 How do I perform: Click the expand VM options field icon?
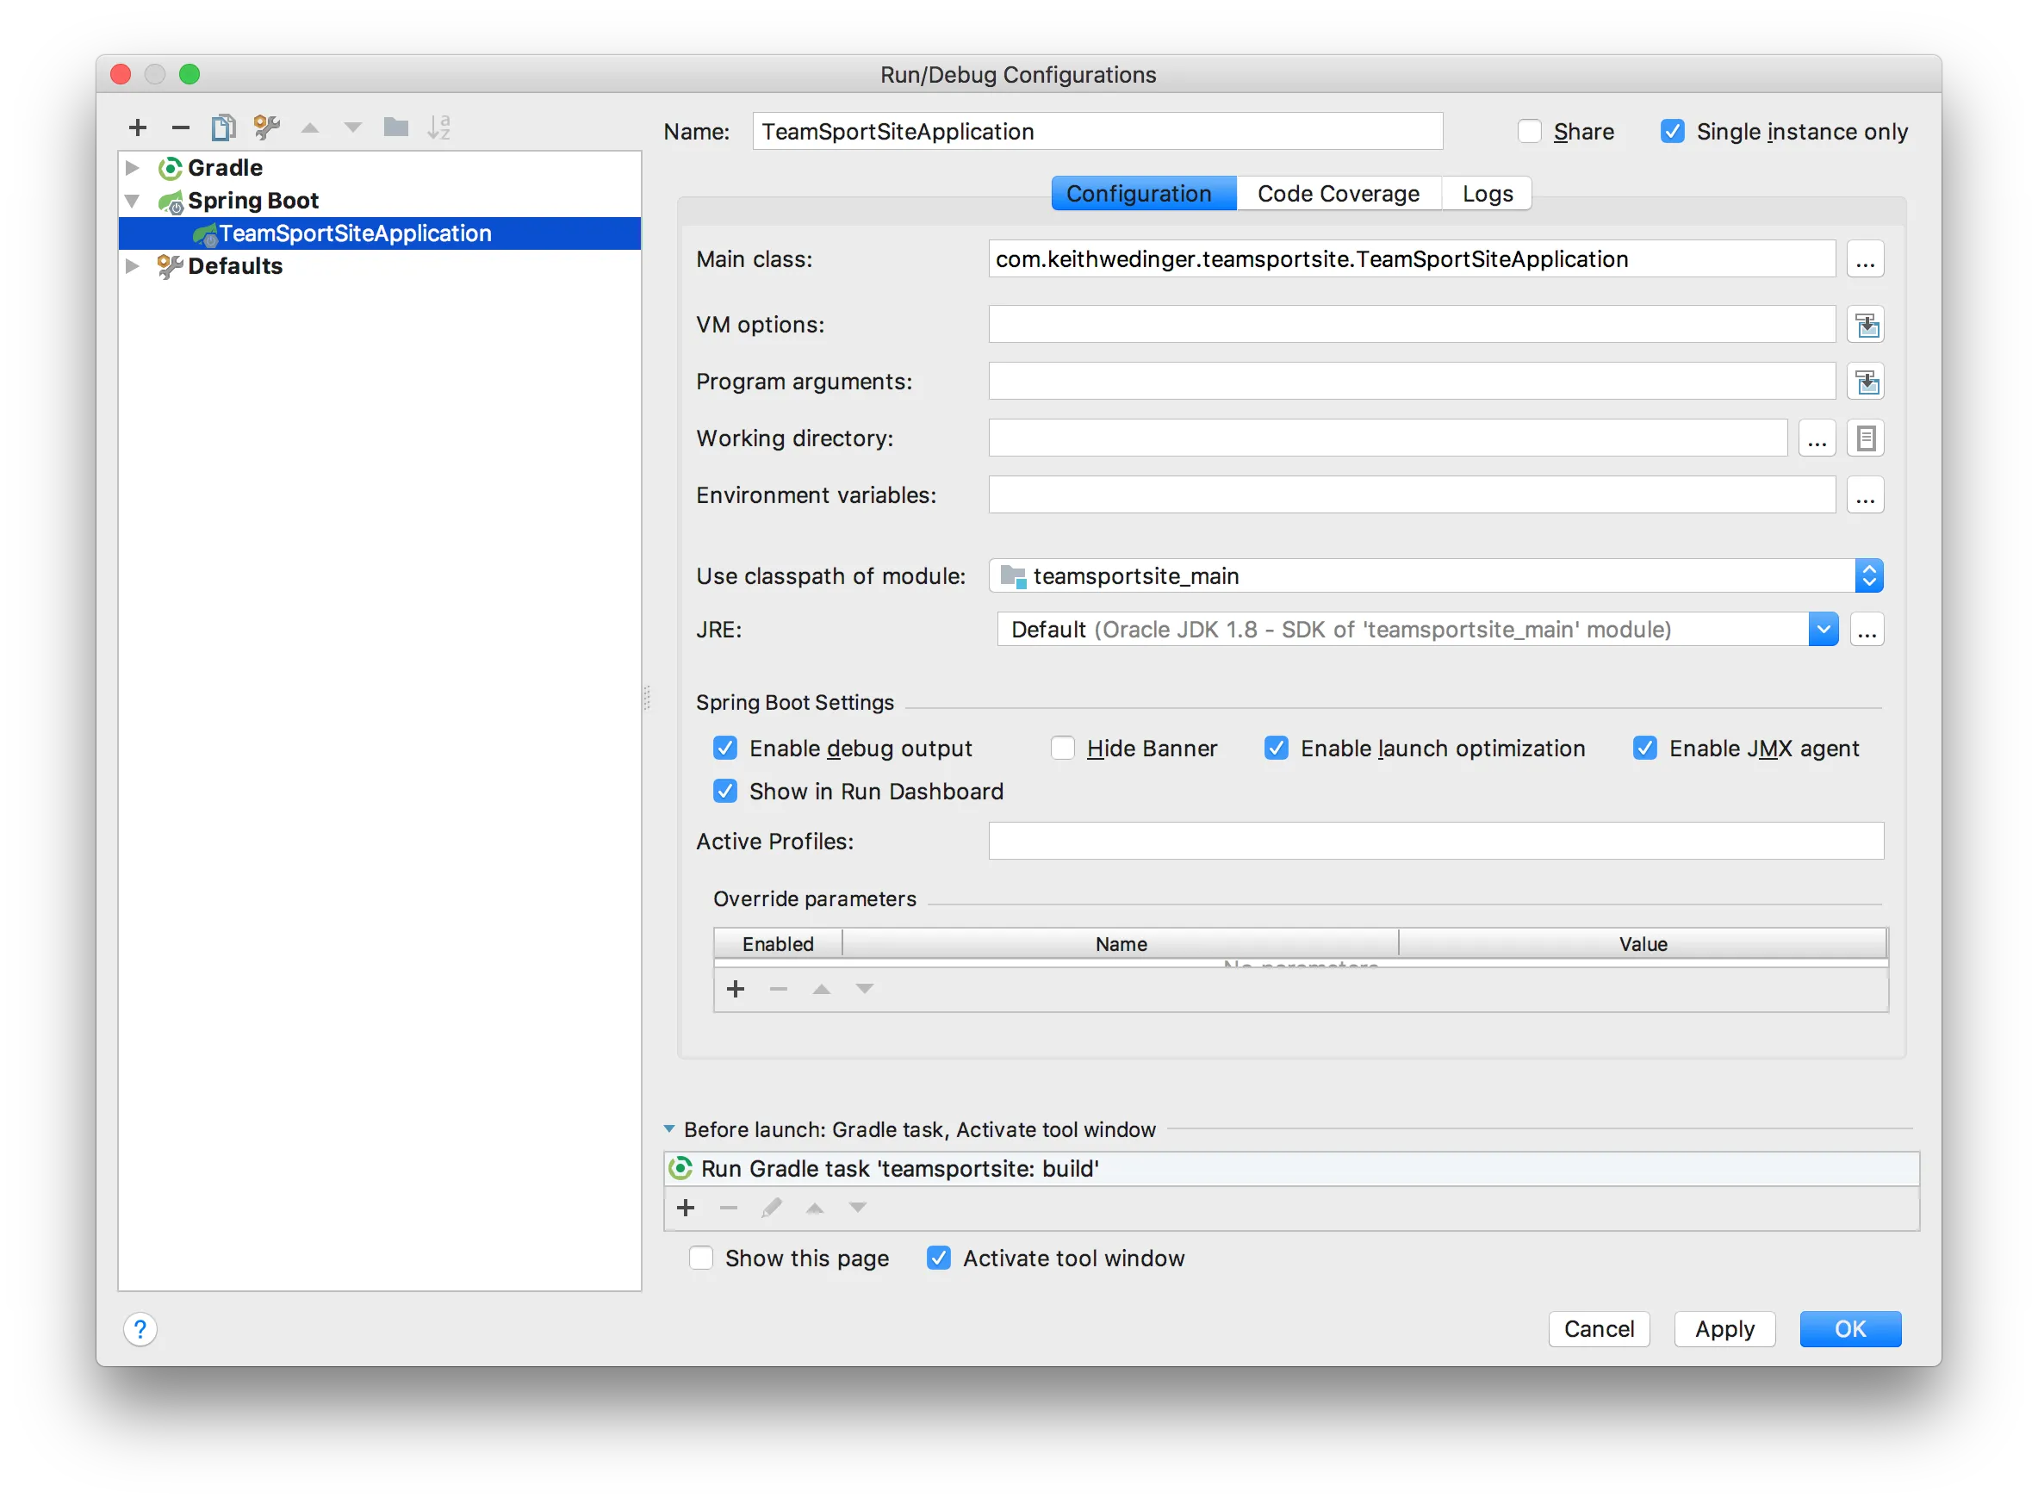click(x=1865, y=325)
